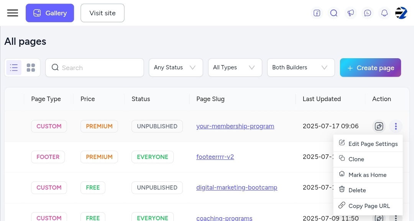Click the Page Slug column header
The width and height of the screenshot is (414, 221).
[210, 99]
